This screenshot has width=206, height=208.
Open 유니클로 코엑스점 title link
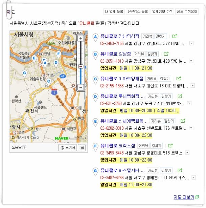tap(118, 146)
